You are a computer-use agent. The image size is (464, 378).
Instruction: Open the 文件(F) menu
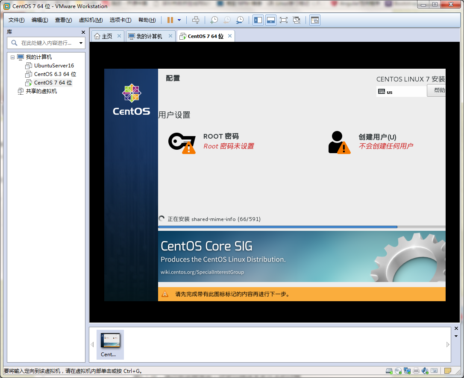(16, 20)
